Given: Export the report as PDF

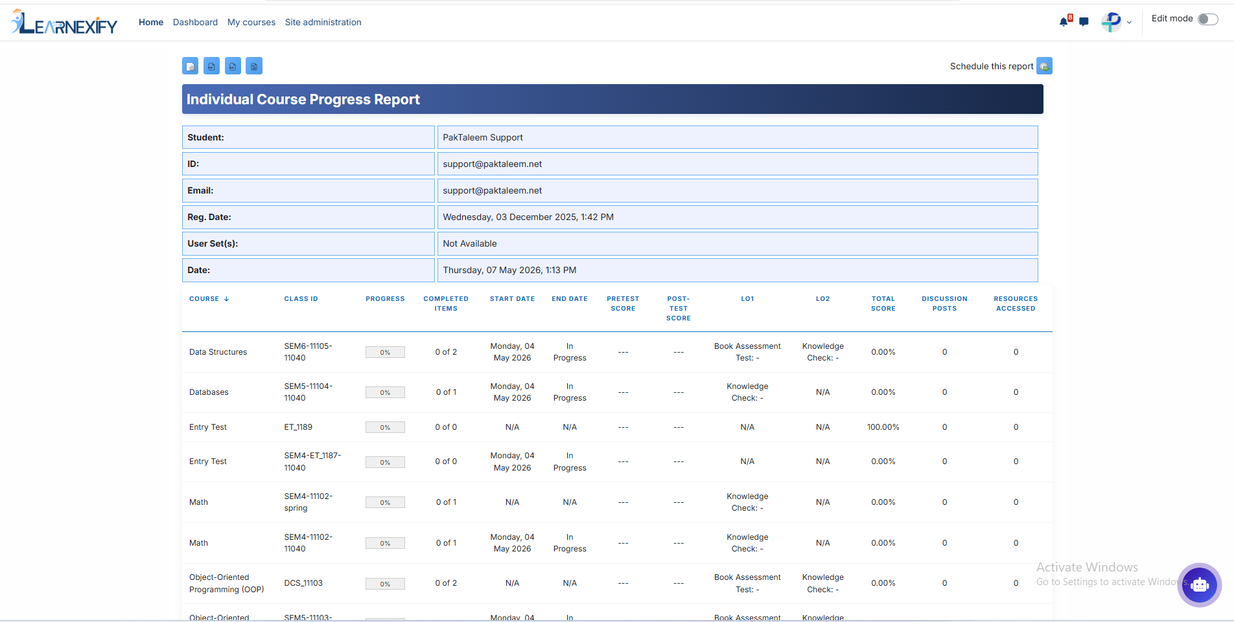Looking at the screenshot, I should (x=211, y=66).
